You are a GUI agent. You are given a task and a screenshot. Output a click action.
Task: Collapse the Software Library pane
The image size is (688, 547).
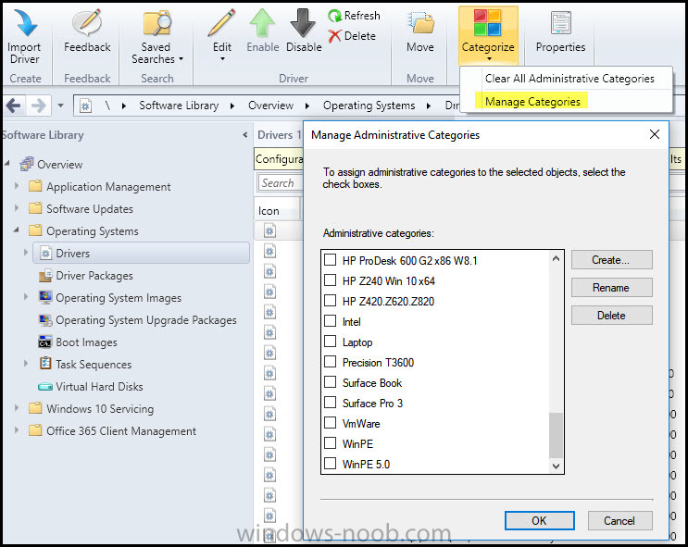(x=244, y=135)
